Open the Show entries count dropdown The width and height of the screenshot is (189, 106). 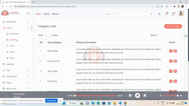(x=47, y=35)
